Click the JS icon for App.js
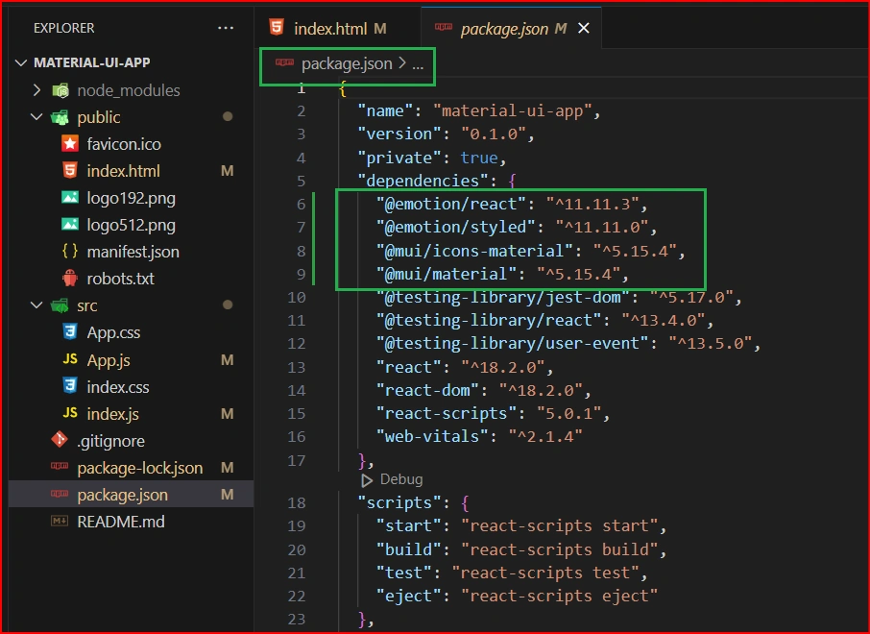This screenshot has height=634, width=870. coord(70,359)
